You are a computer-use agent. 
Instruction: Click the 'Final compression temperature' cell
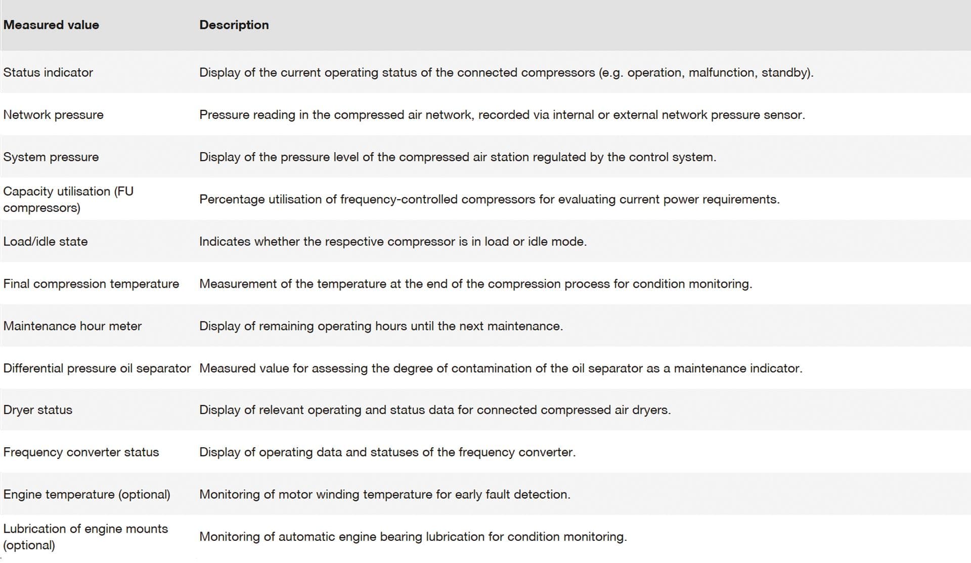point(91,284)
